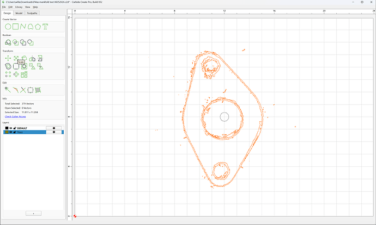Click the first Boolean union icon
Viewport: 376px width, 225px height.
(8, 42)
